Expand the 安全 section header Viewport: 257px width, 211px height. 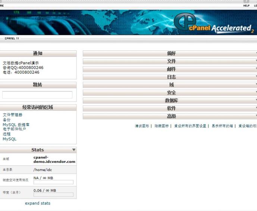(x=170, y=93)
